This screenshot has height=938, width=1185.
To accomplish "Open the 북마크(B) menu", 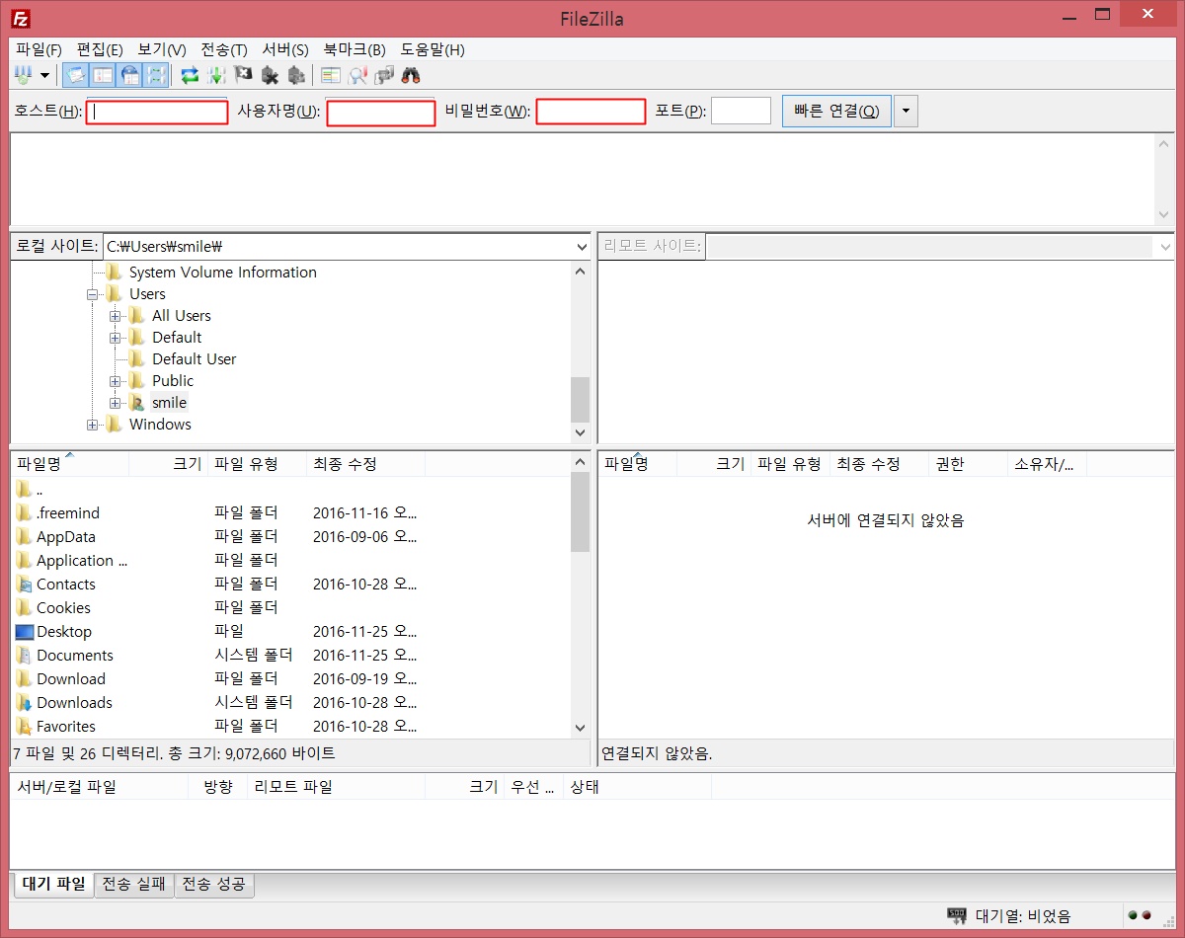I will coord(355,49).
